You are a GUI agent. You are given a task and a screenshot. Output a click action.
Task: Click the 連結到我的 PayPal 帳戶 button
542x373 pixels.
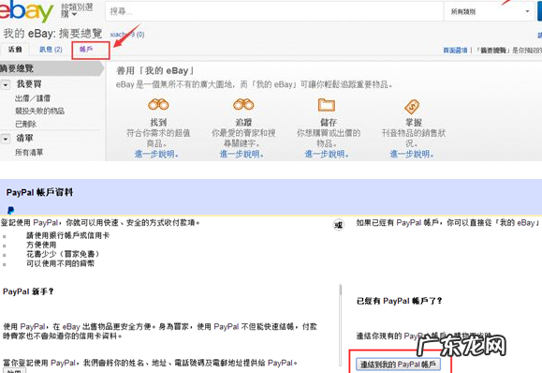click(x=398, y=365)
